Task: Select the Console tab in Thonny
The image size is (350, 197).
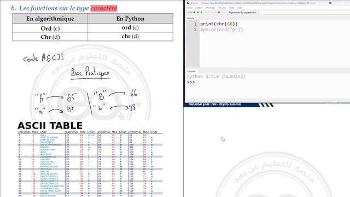Action: [x=191, y=71]
